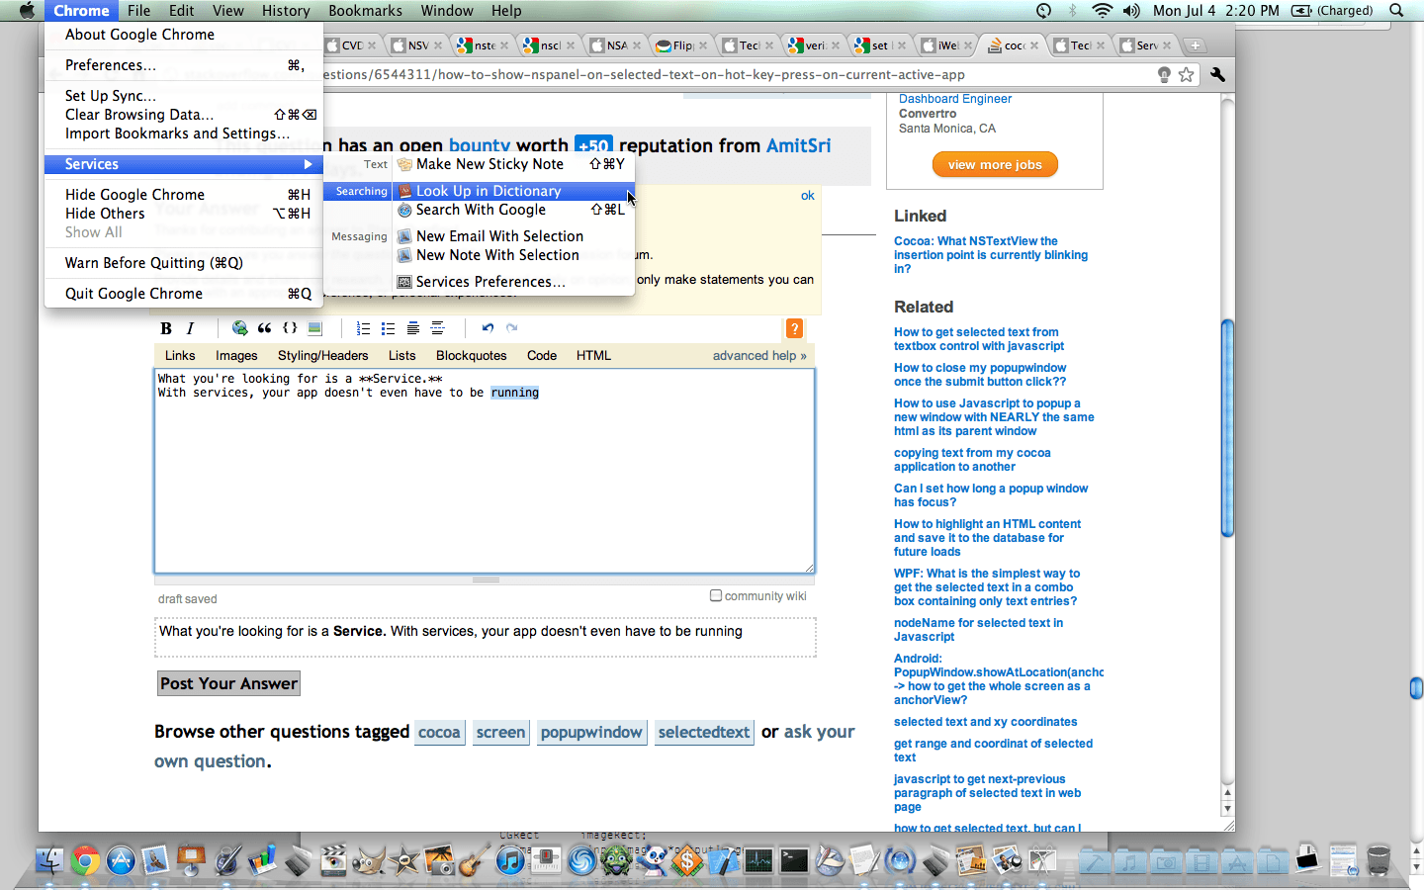Open a new tab with the plus button
The width and height of the screenshot is (1424, 890).
(x=1195, y=45)
